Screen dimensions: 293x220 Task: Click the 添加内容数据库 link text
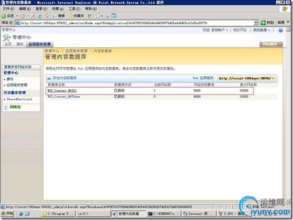[x=65, y=78]
